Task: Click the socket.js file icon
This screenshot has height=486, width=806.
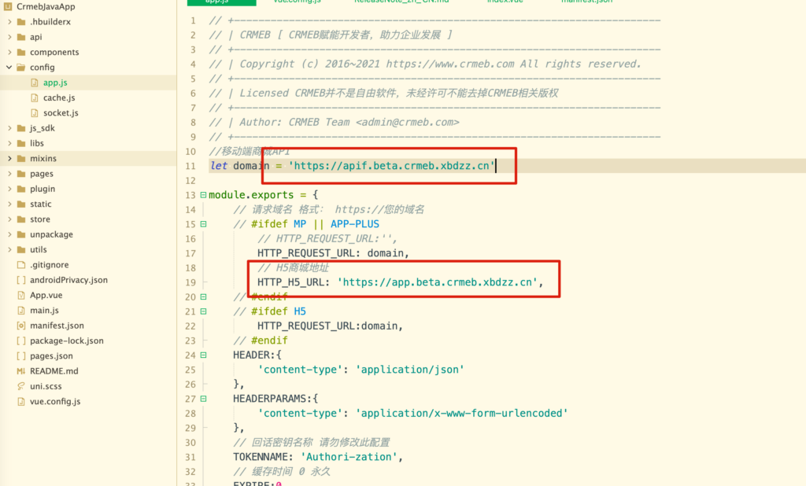Action: click(35, 113)
